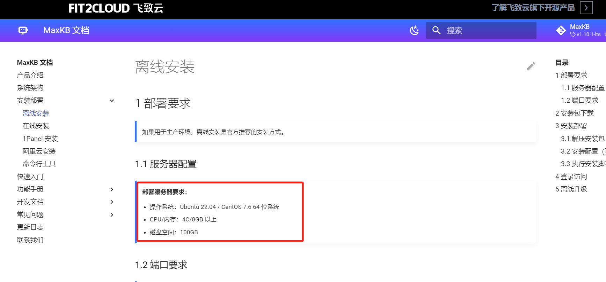Select 阿里云安装 sidebar item
Screen dimensions: 606x282
[x=39, y=151]
